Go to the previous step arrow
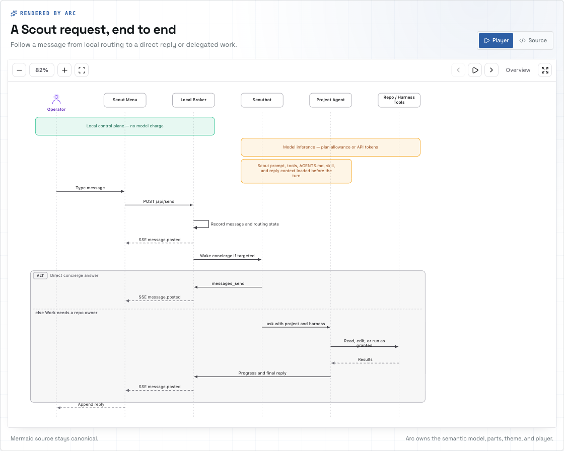This screenshot has height=451, width=564. [458, 70]
